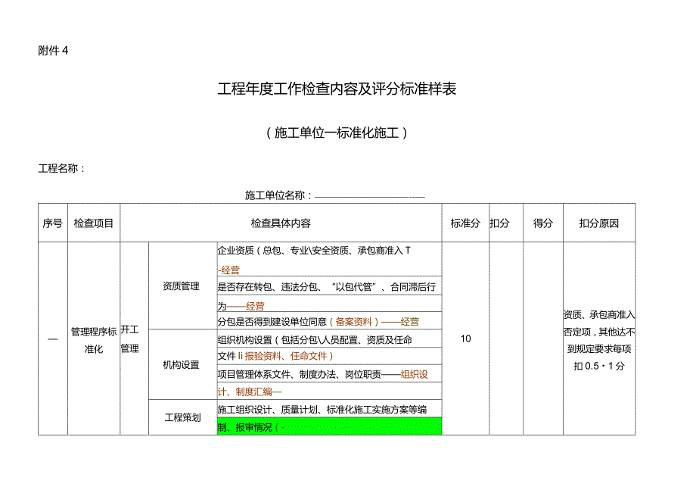Select the 工程策划 cell
This screenshot has height=493, width=696.
(x=182, y=413)
